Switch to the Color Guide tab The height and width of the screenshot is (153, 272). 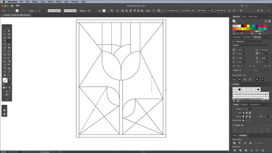253,17
